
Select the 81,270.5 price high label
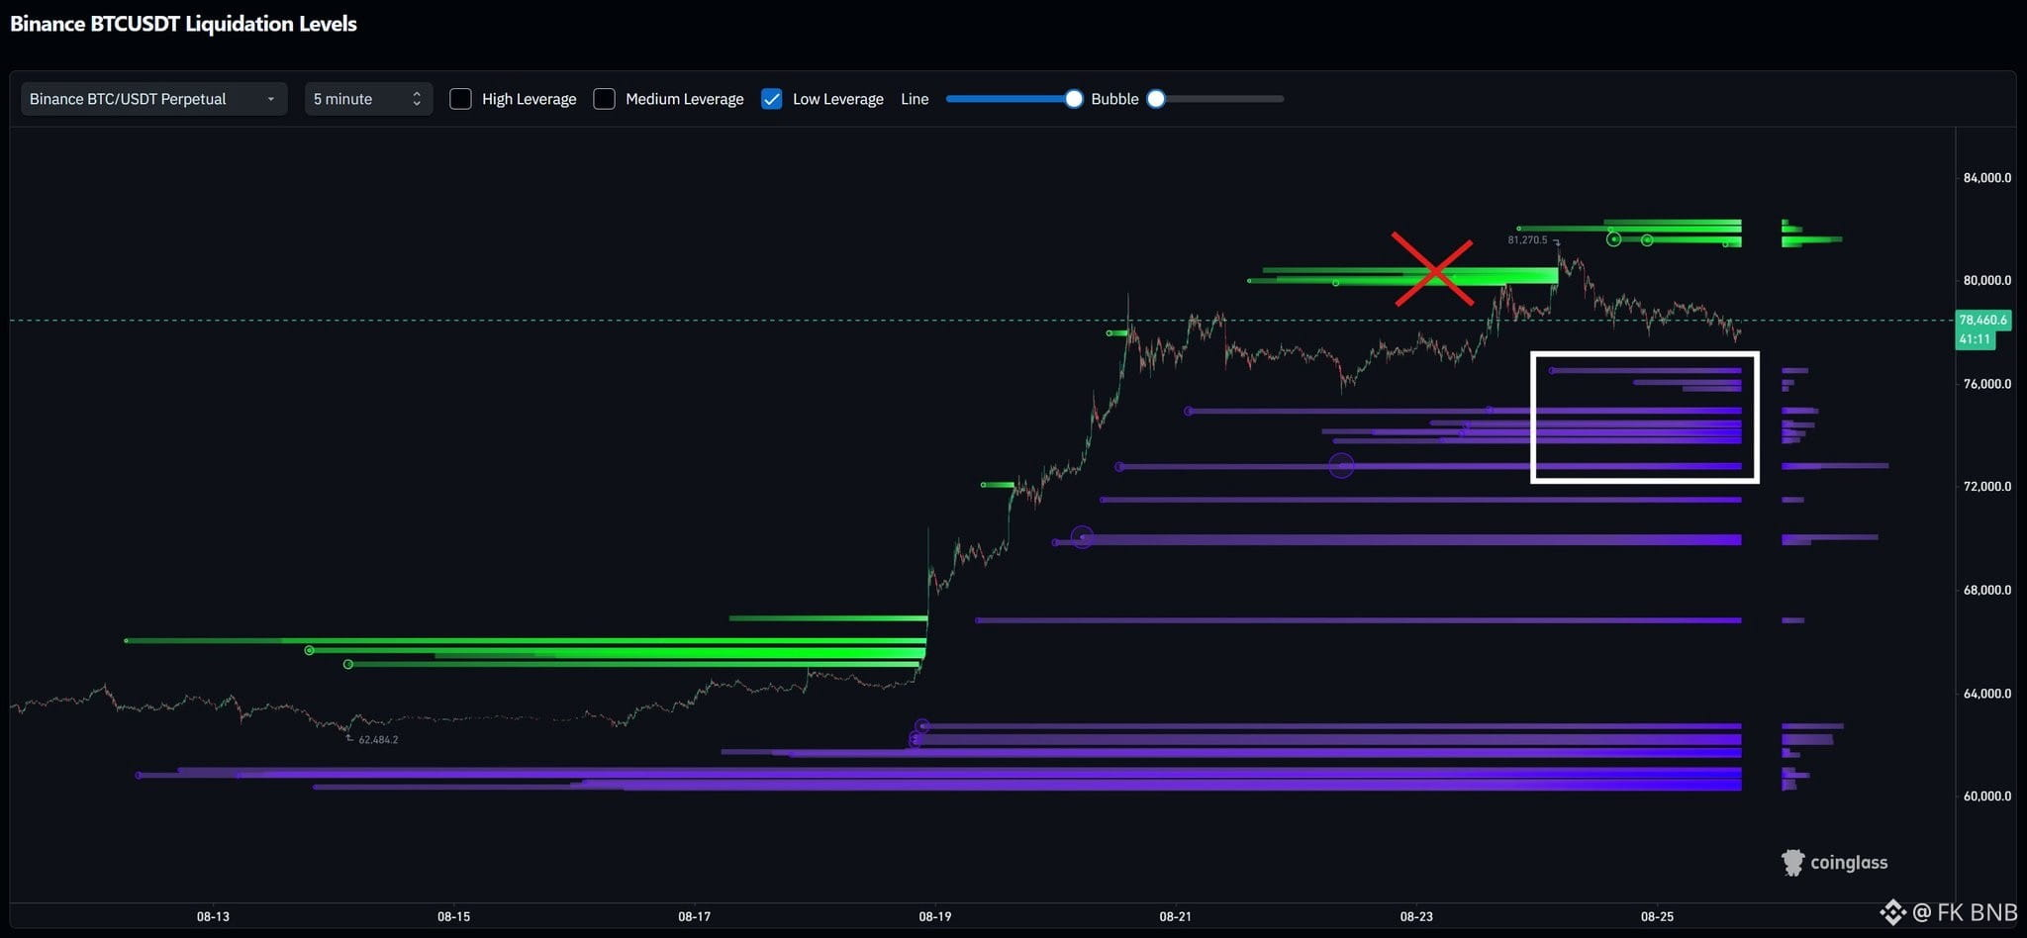click(1527, 239)
